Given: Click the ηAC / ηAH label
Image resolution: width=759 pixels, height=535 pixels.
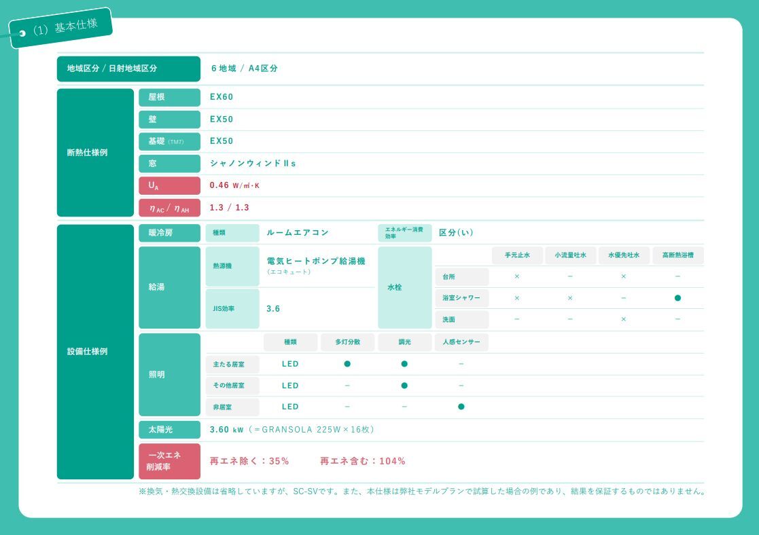Looking at the screenshot, I should point(169,208).
